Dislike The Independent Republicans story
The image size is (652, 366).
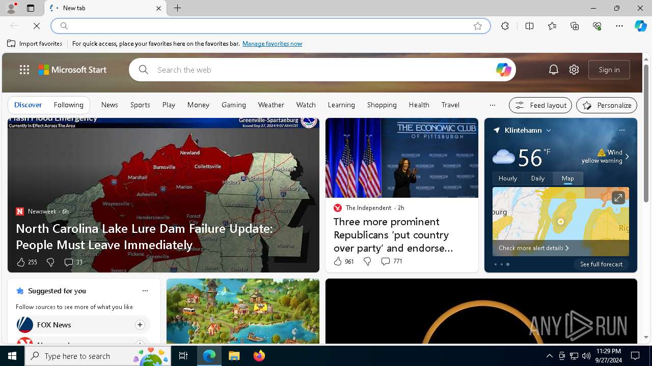[x=367, y=261]
